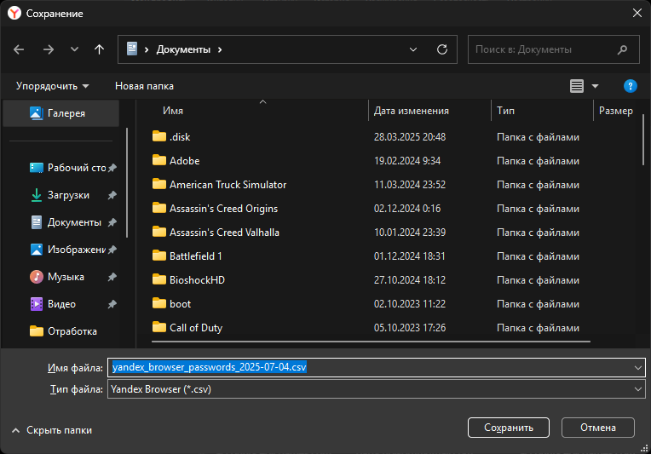651x454 pixels.
Task: Open the Тип файла combo box
Action: click(x=376, y=389)
